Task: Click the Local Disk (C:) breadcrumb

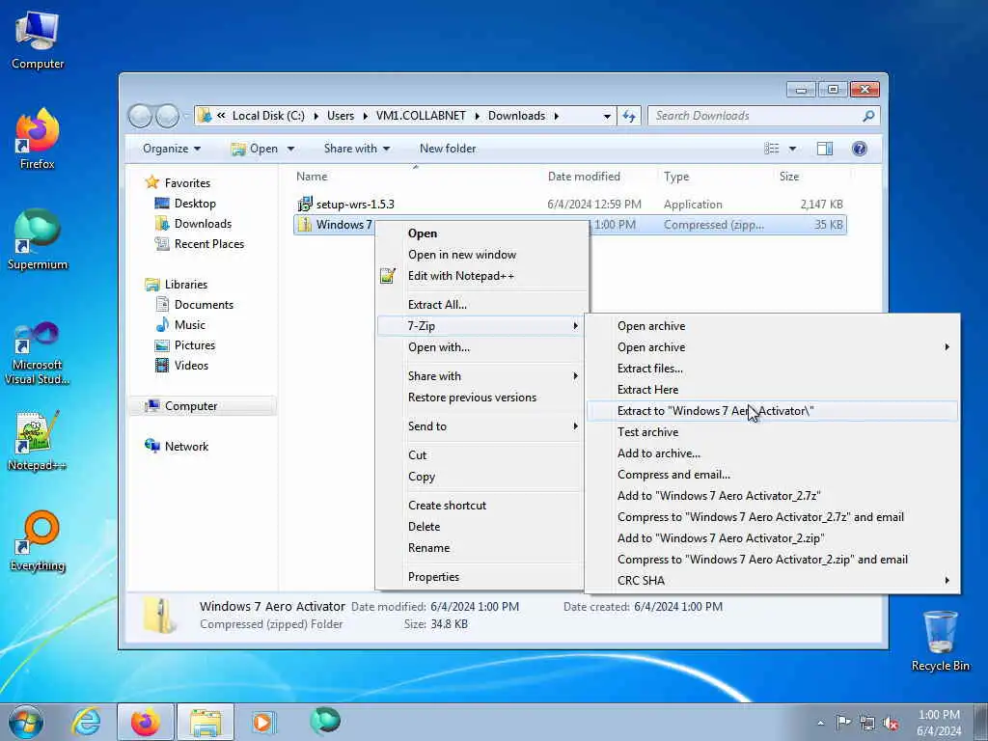Action: pos(268,116)
